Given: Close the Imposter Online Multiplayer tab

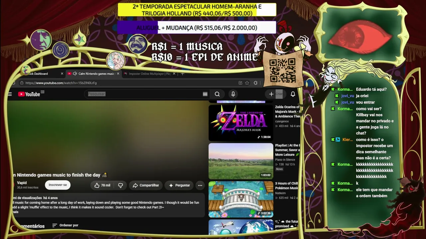Looking at the screenshot, I should (x=174, y=74).
